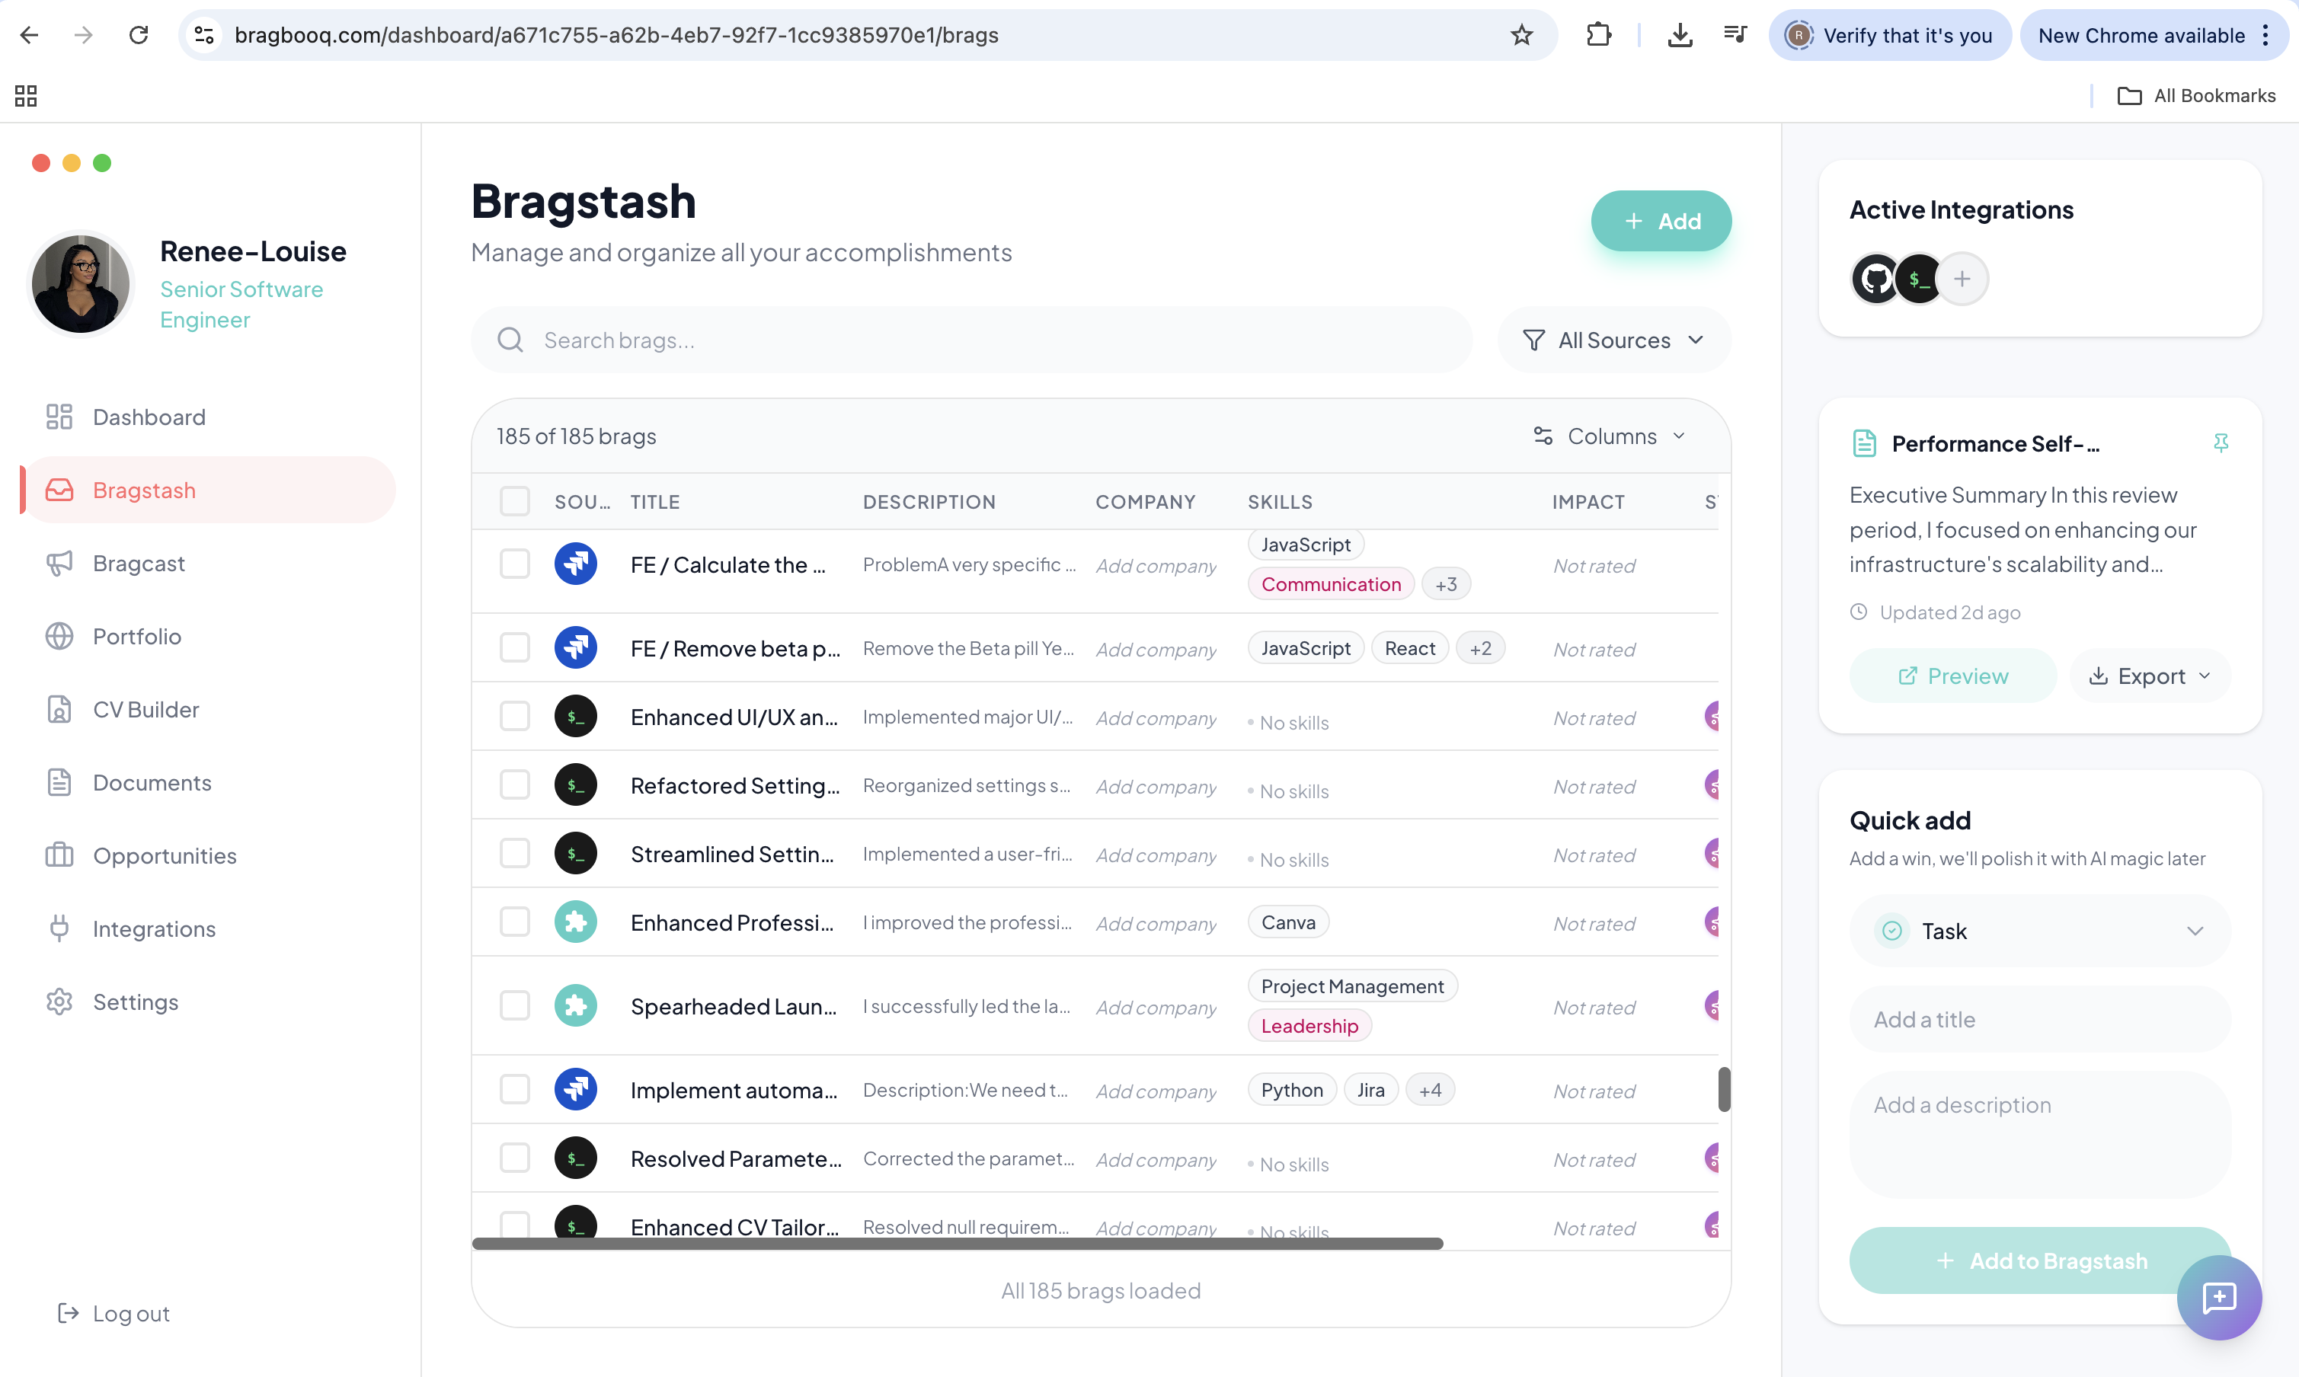The width and height of the screenshot is (2299, 1377).
Task: Open CV Builder from the sidebar
Action: [x=145, y=710]
